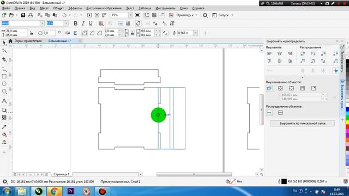The width and height of the screenshot is (349, 196).
Task: Switch to Экран приветствия tab
Action: coord(28,41)
